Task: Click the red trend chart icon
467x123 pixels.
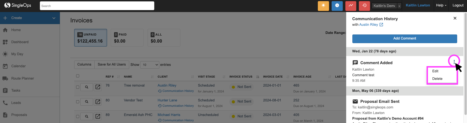Action: (351, 6)
